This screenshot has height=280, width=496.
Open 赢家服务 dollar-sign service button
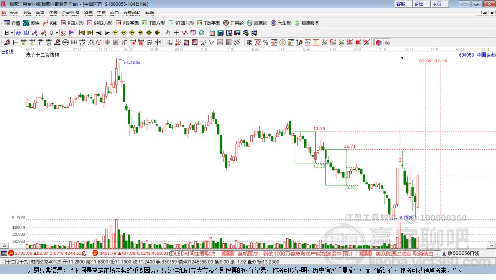click(x=307, y=23)
